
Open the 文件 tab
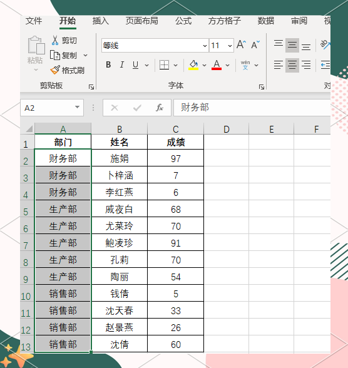(34, 21)
